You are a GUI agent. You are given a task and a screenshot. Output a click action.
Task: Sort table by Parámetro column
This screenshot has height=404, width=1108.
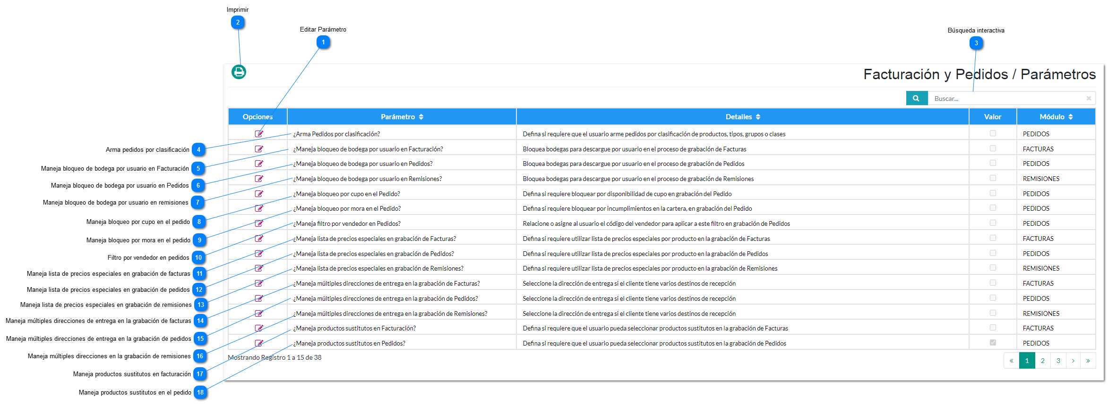click(402, 117)
